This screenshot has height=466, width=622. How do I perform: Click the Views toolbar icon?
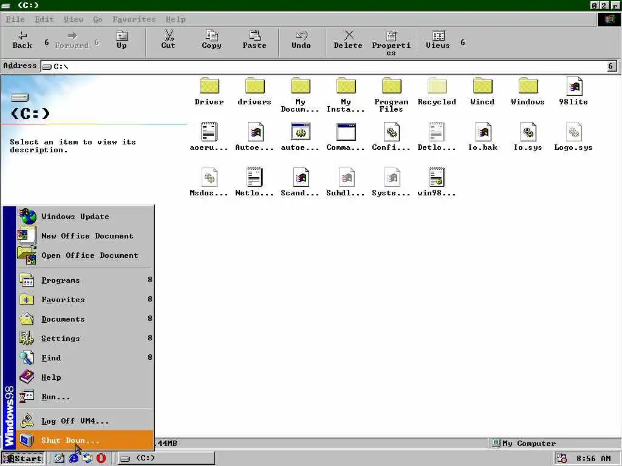click(439, 36)
